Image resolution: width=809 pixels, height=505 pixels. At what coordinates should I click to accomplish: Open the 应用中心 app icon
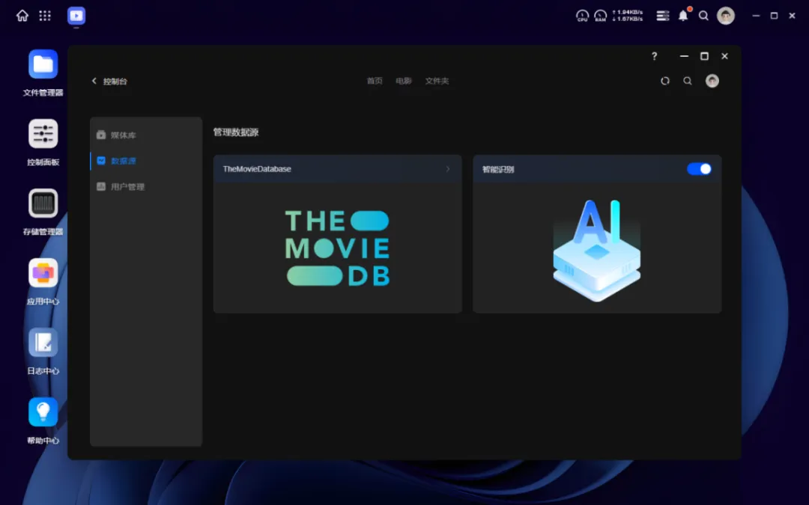click(x=43, y=273)
